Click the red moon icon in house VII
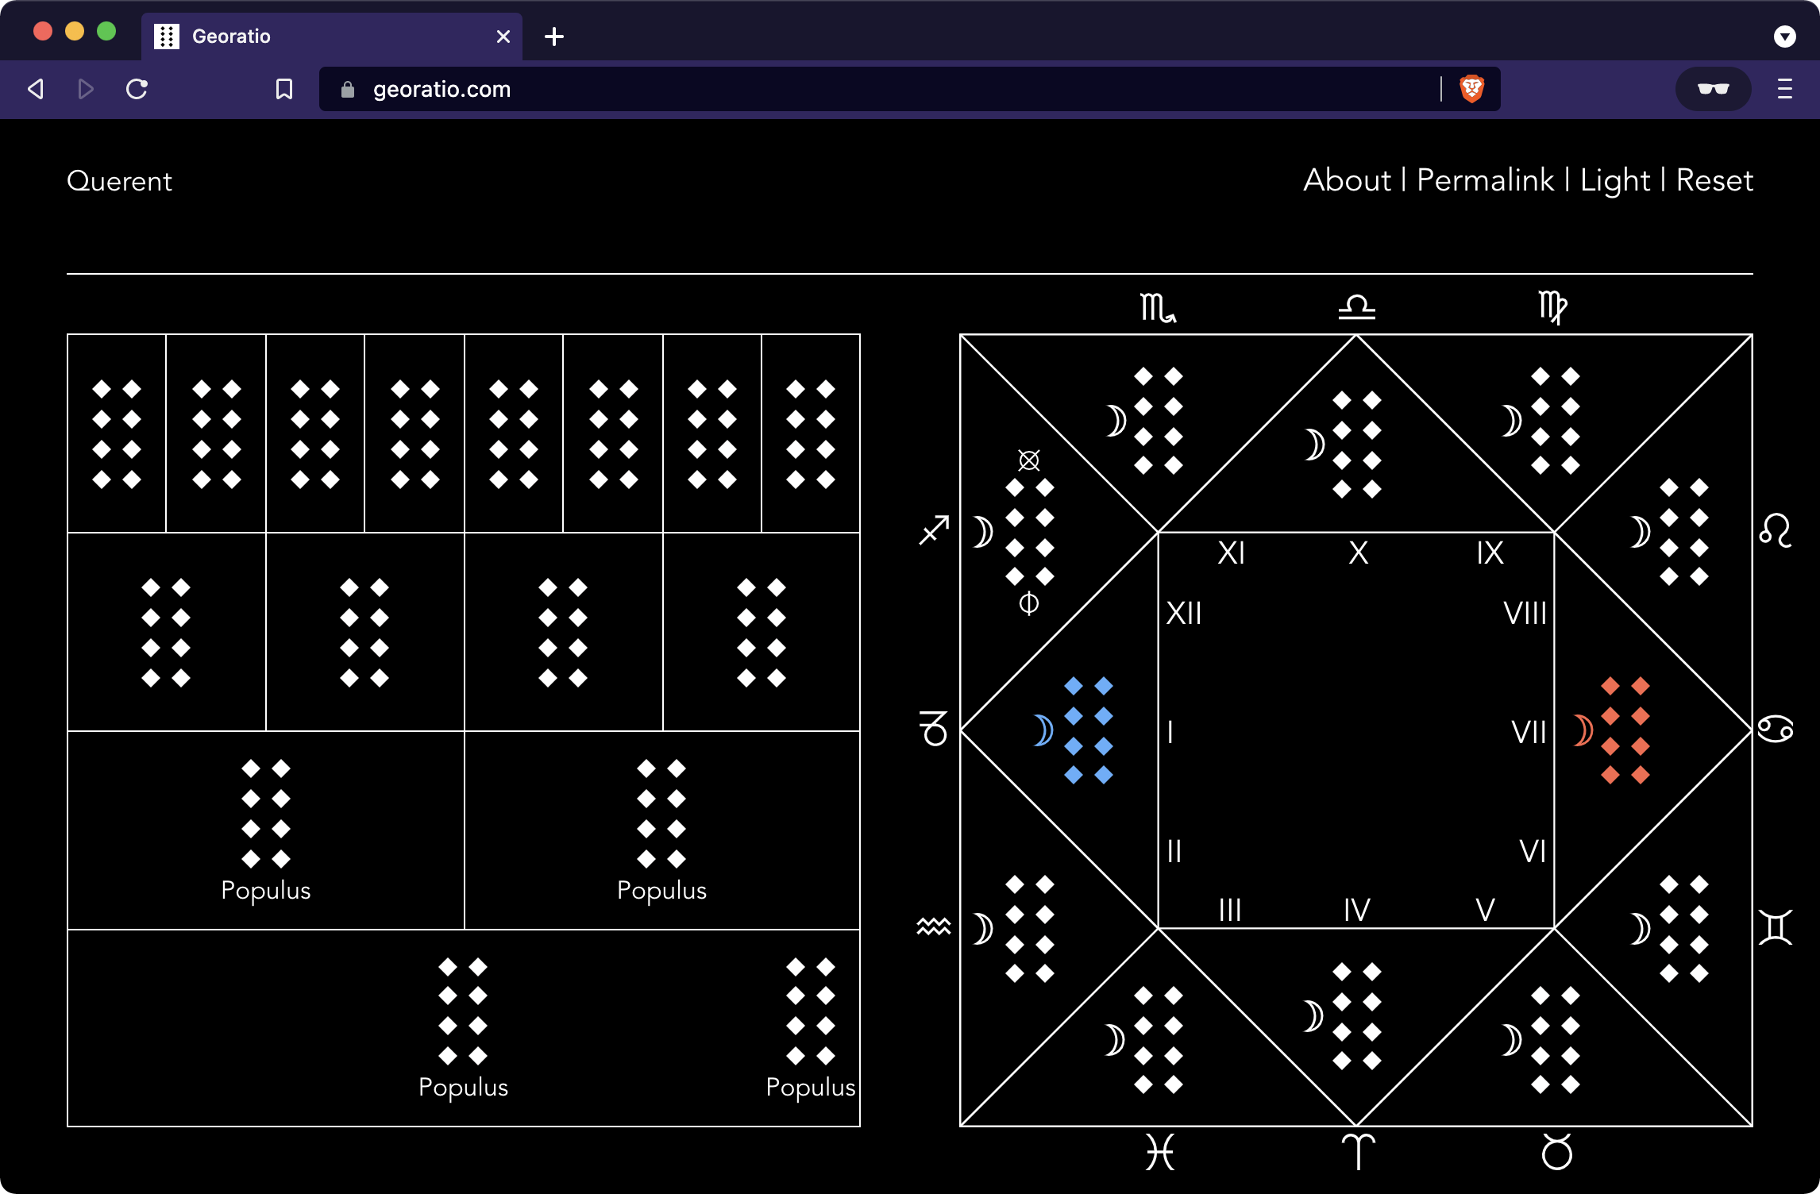1820x1194 pixels. 1583,730
